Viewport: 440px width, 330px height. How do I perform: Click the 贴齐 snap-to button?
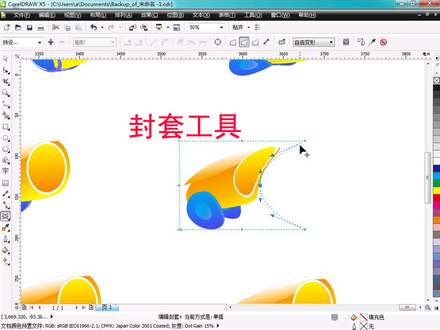(x=240, y=27)
